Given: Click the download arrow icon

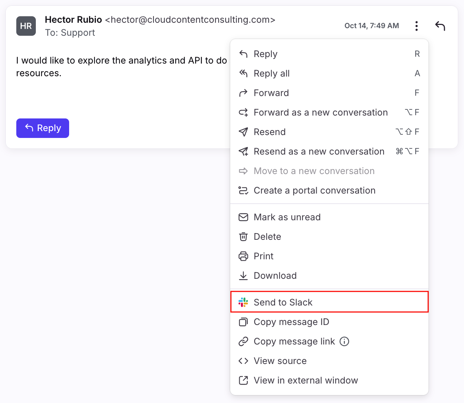Looking at the screenshot, I should point(243,276).
